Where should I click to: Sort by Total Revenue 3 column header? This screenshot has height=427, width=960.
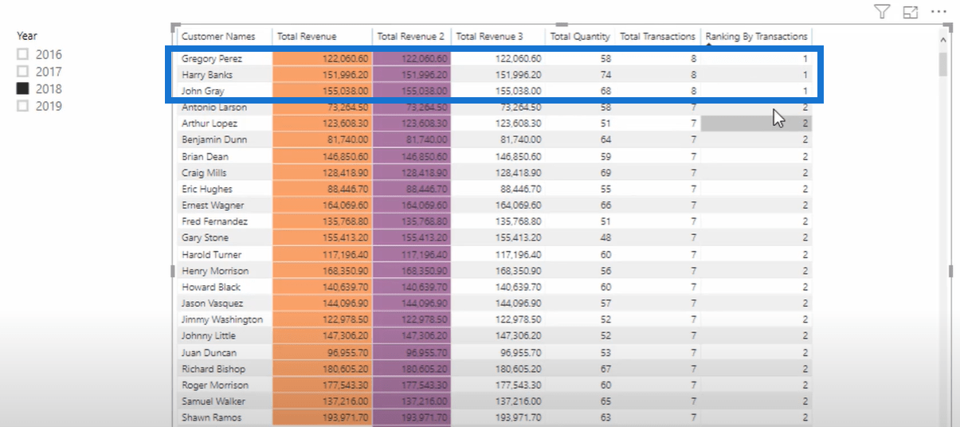coord(489,37)
